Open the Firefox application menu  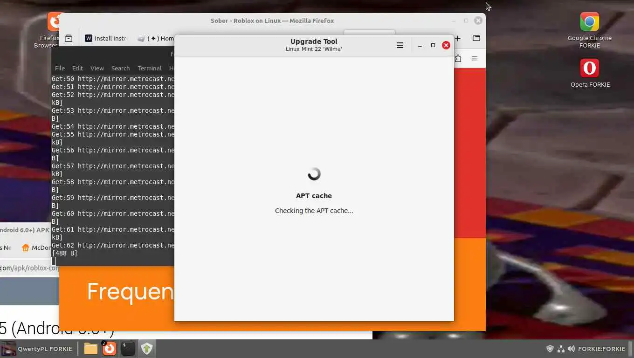point(475,58)
